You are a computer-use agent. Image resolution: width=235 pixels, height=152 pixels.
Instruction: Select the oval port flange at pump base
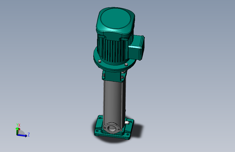pos(112,128)
